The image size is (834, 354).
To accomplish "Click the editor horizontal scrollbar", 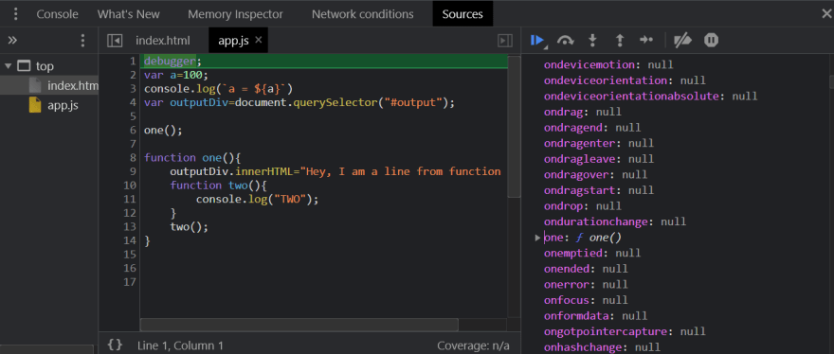I will click(x=299, y=325).
